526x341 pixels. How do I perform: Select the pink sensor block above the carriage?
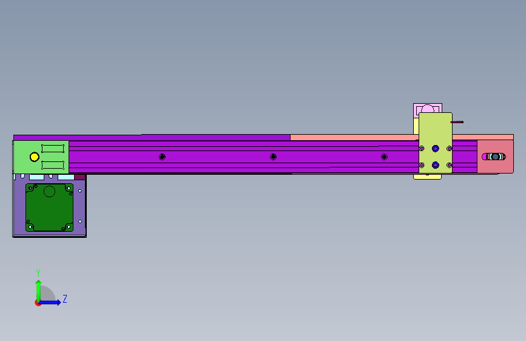coord(427,108)
